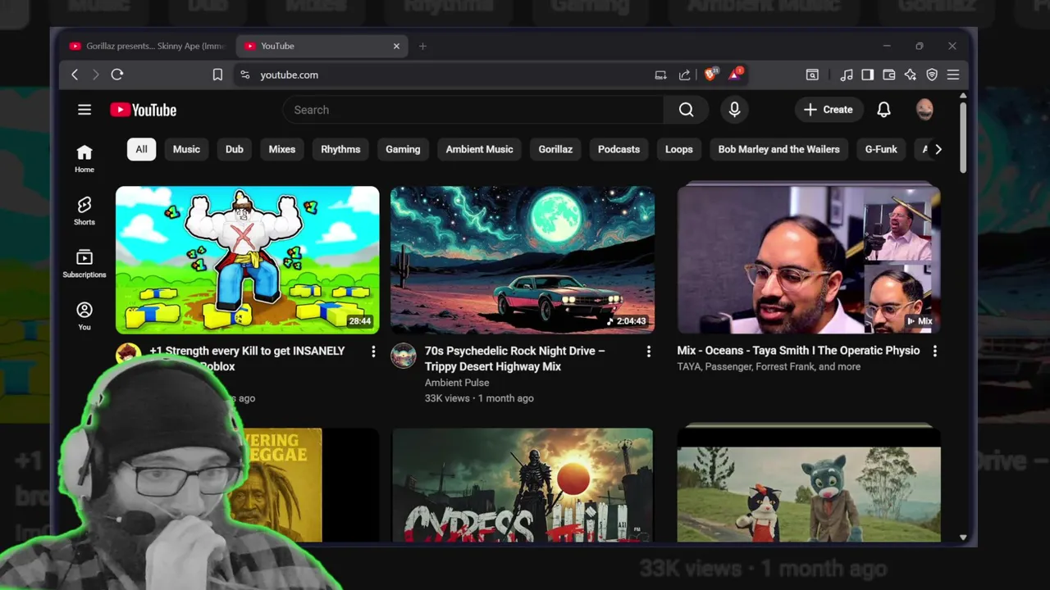The image size is (1050, 590).
Task: Select the Mixes filter chip
Action: pos(282,149)
